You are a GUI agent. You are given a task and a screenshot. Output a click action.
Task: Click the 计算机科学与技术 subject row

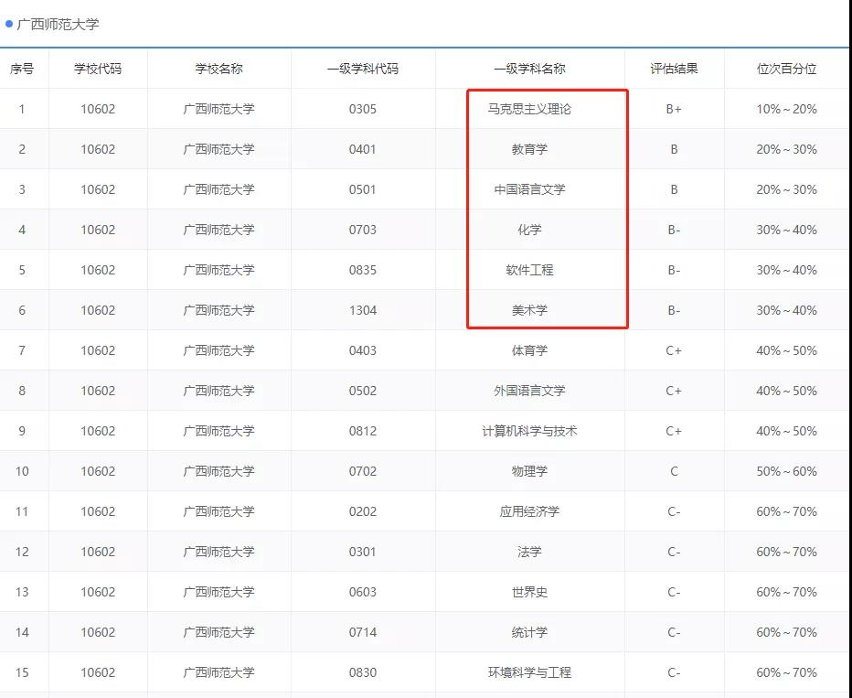pyautogui.click(x=529, y=431)
